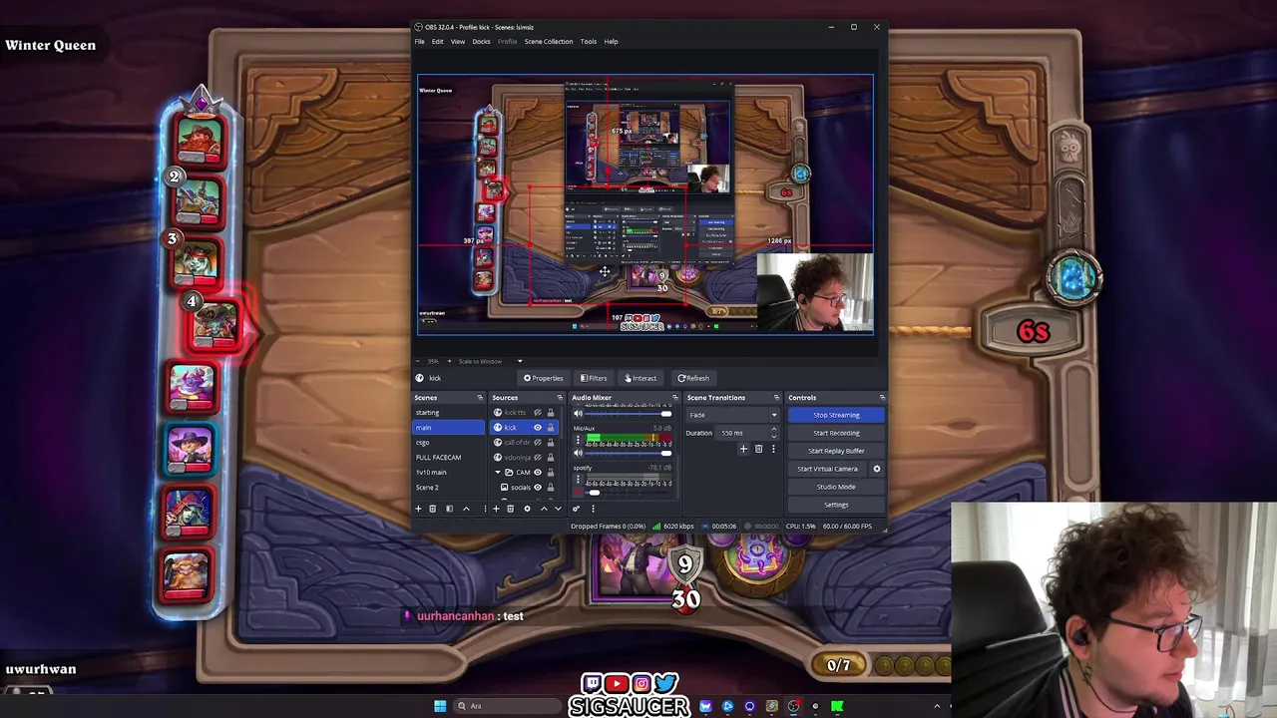Open the Tools menu
The width and height of the screenshot is (1277, 718).
589,42
